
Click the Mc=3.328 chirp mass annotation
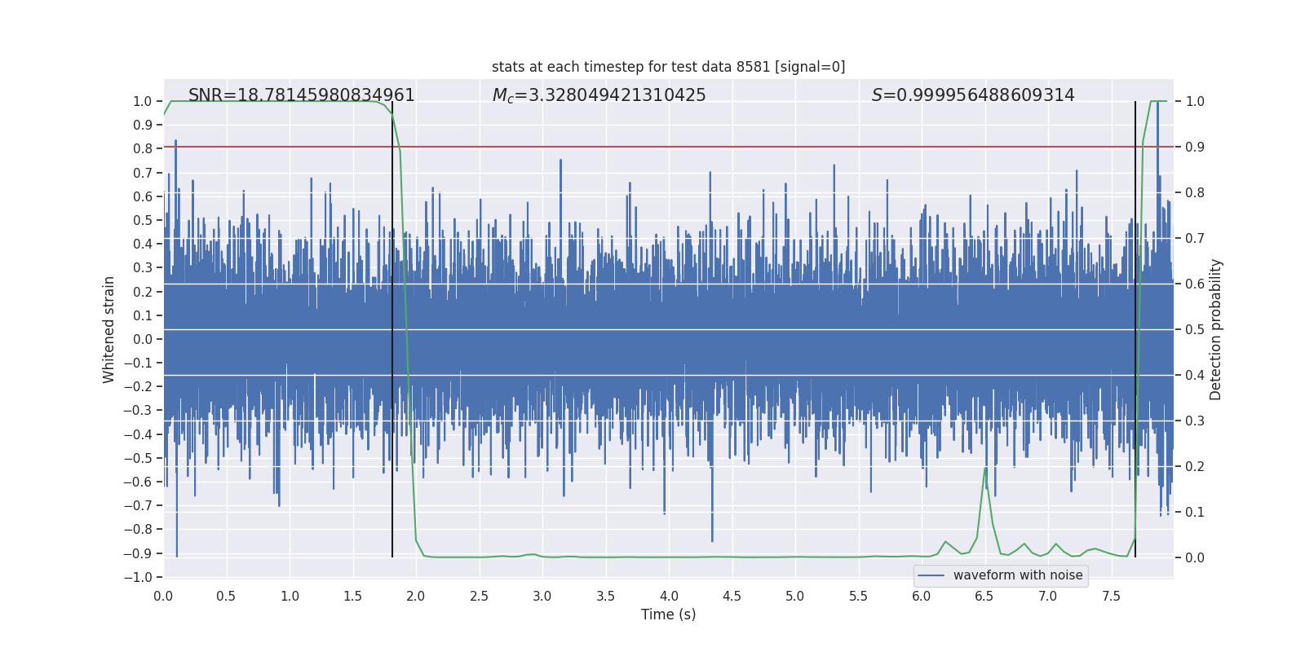[599, 95]
